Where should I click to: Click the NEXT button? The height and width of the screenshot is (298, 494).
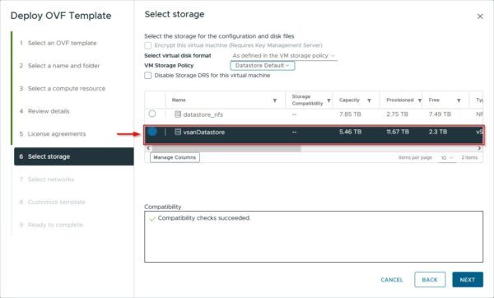468,280
